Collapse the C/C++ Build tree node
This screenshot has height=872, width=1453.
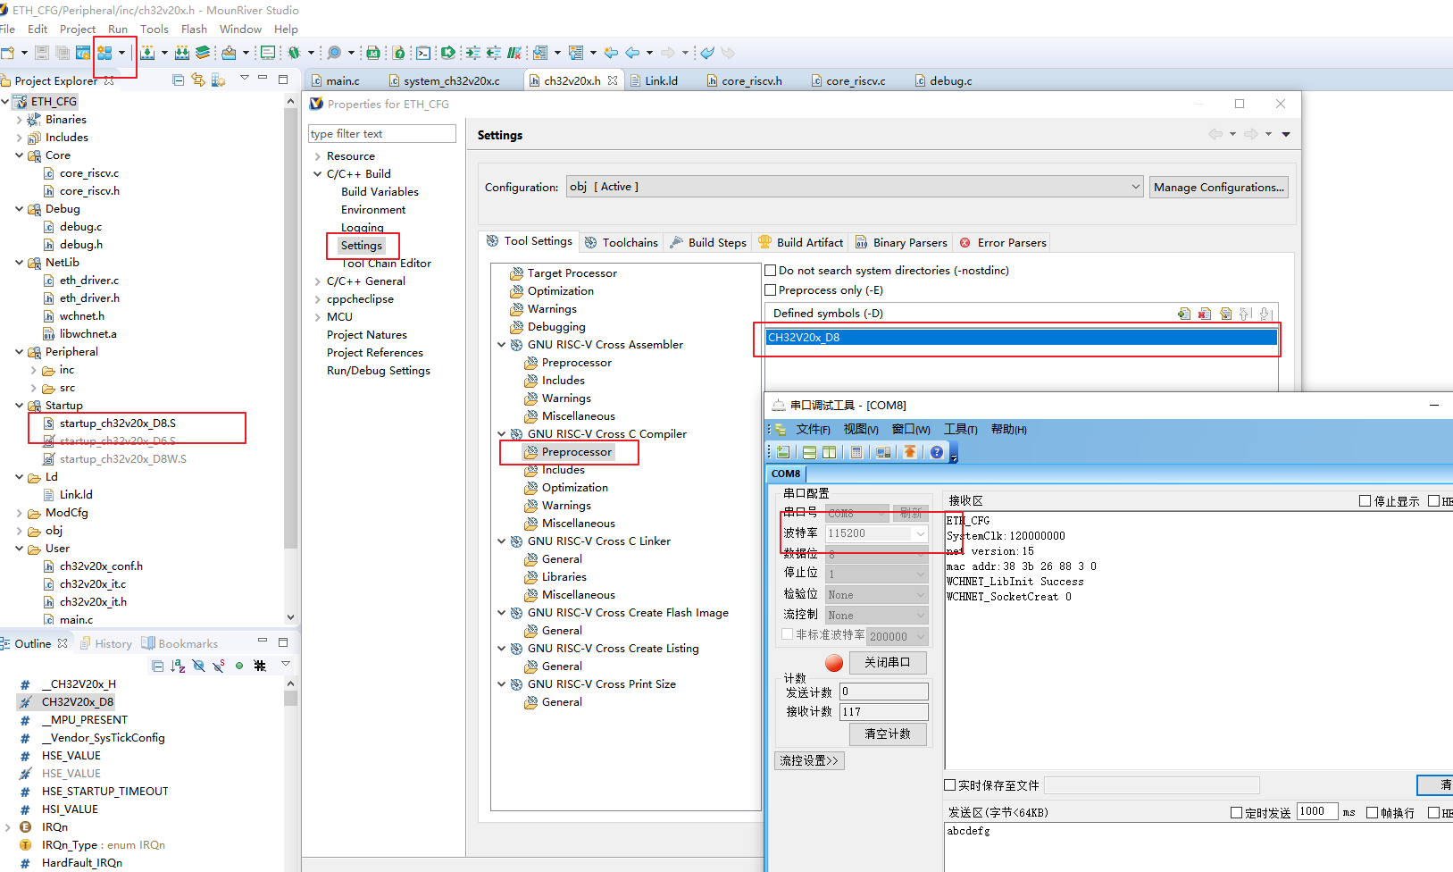317,174
